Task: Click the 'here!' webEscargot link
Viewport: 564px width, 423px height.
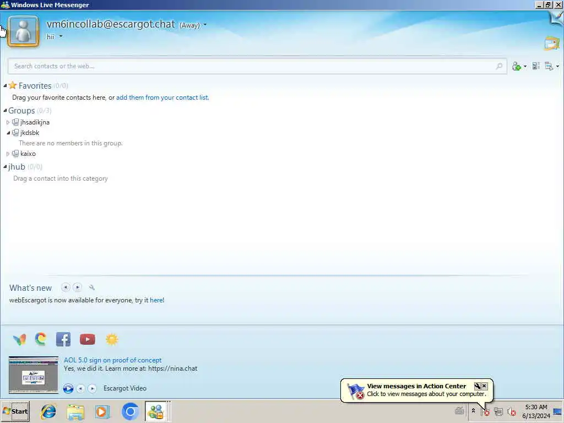Action: pos(157,300)
